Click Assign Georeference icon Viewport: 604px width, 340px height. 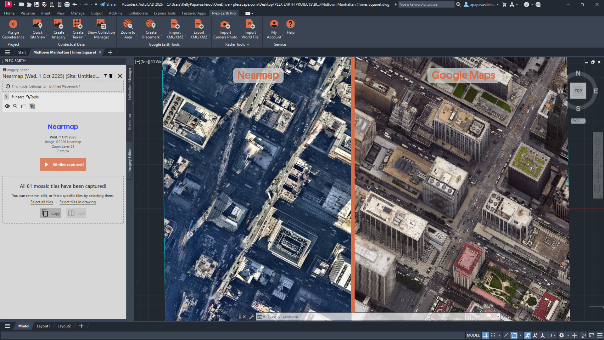(x=13, y=25)
